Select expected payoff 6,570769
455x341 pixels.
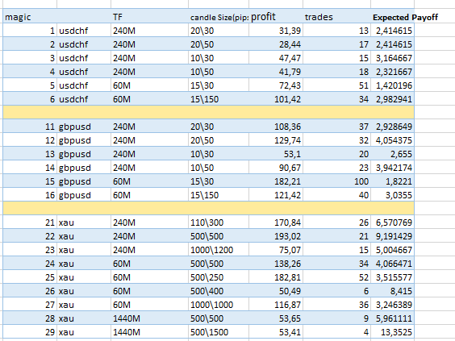[392, 222]
